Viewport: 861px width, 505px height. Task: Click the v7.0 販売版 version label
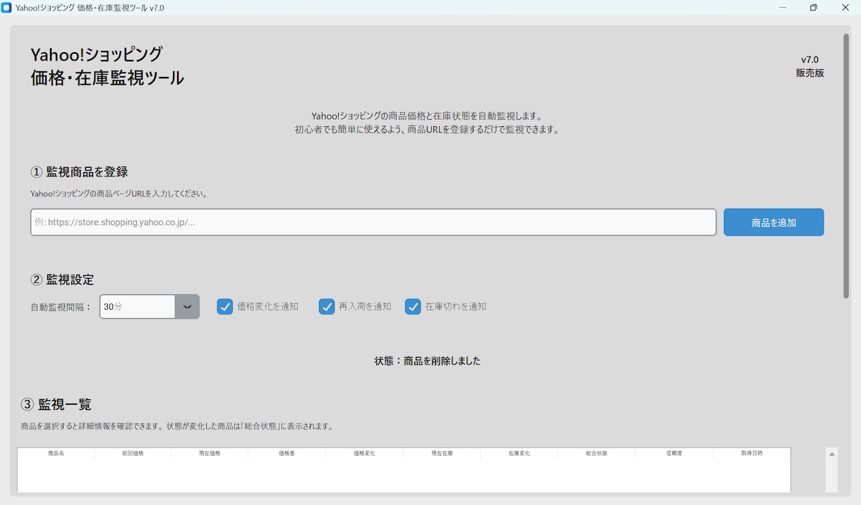click(809, 66)
